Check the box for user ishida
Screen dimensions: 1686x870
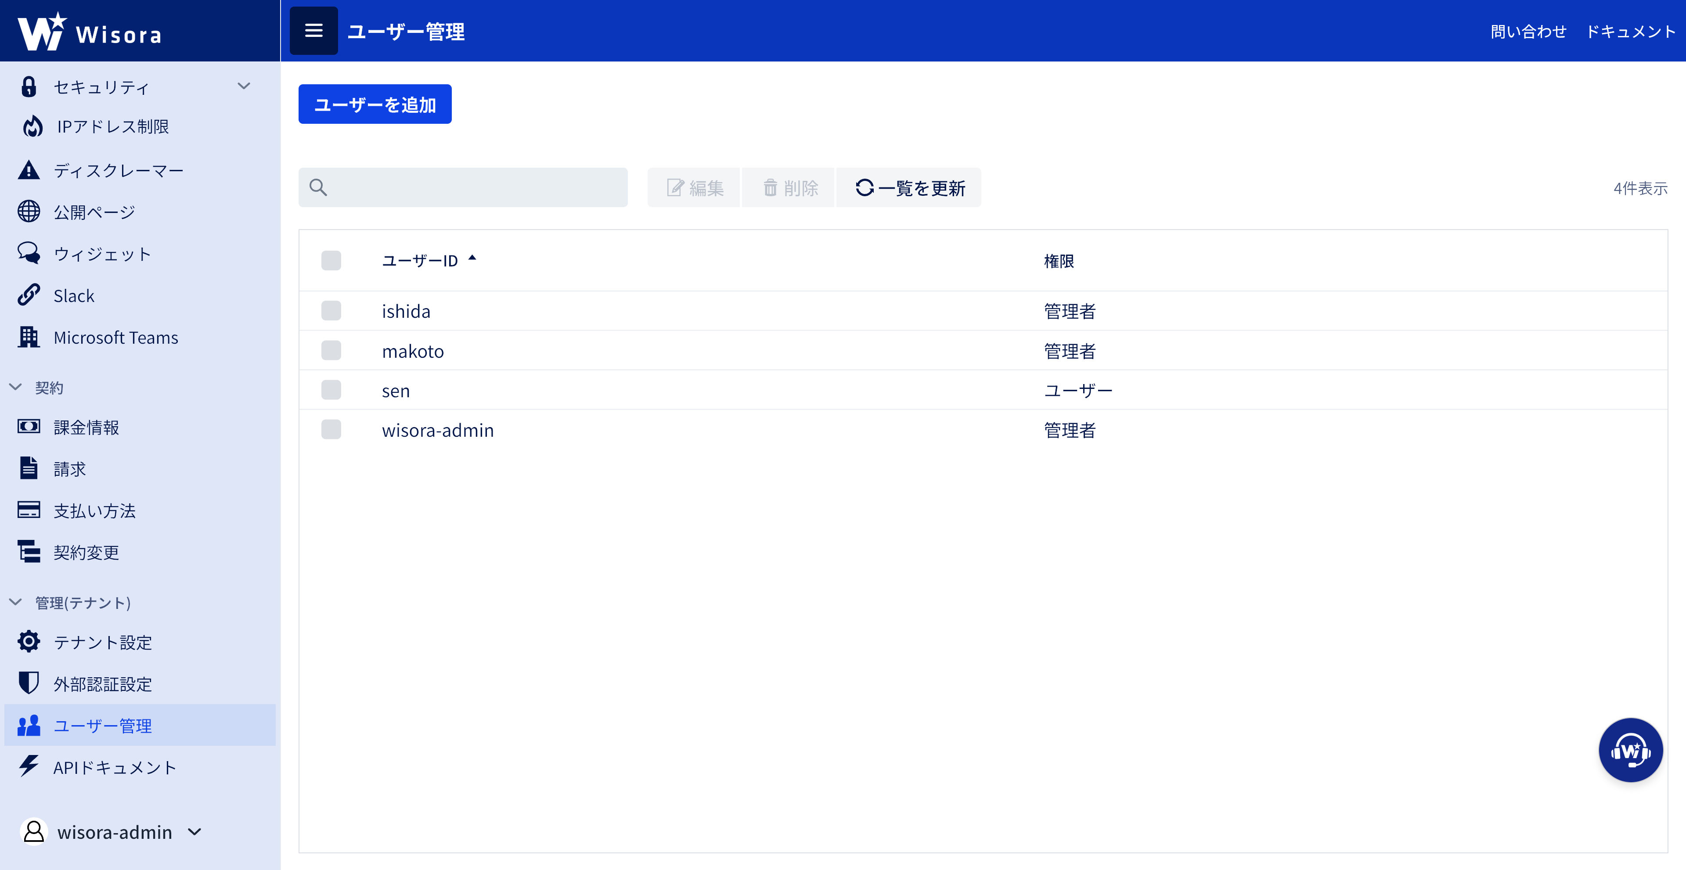pyautogui.click(x=331, y=311)
